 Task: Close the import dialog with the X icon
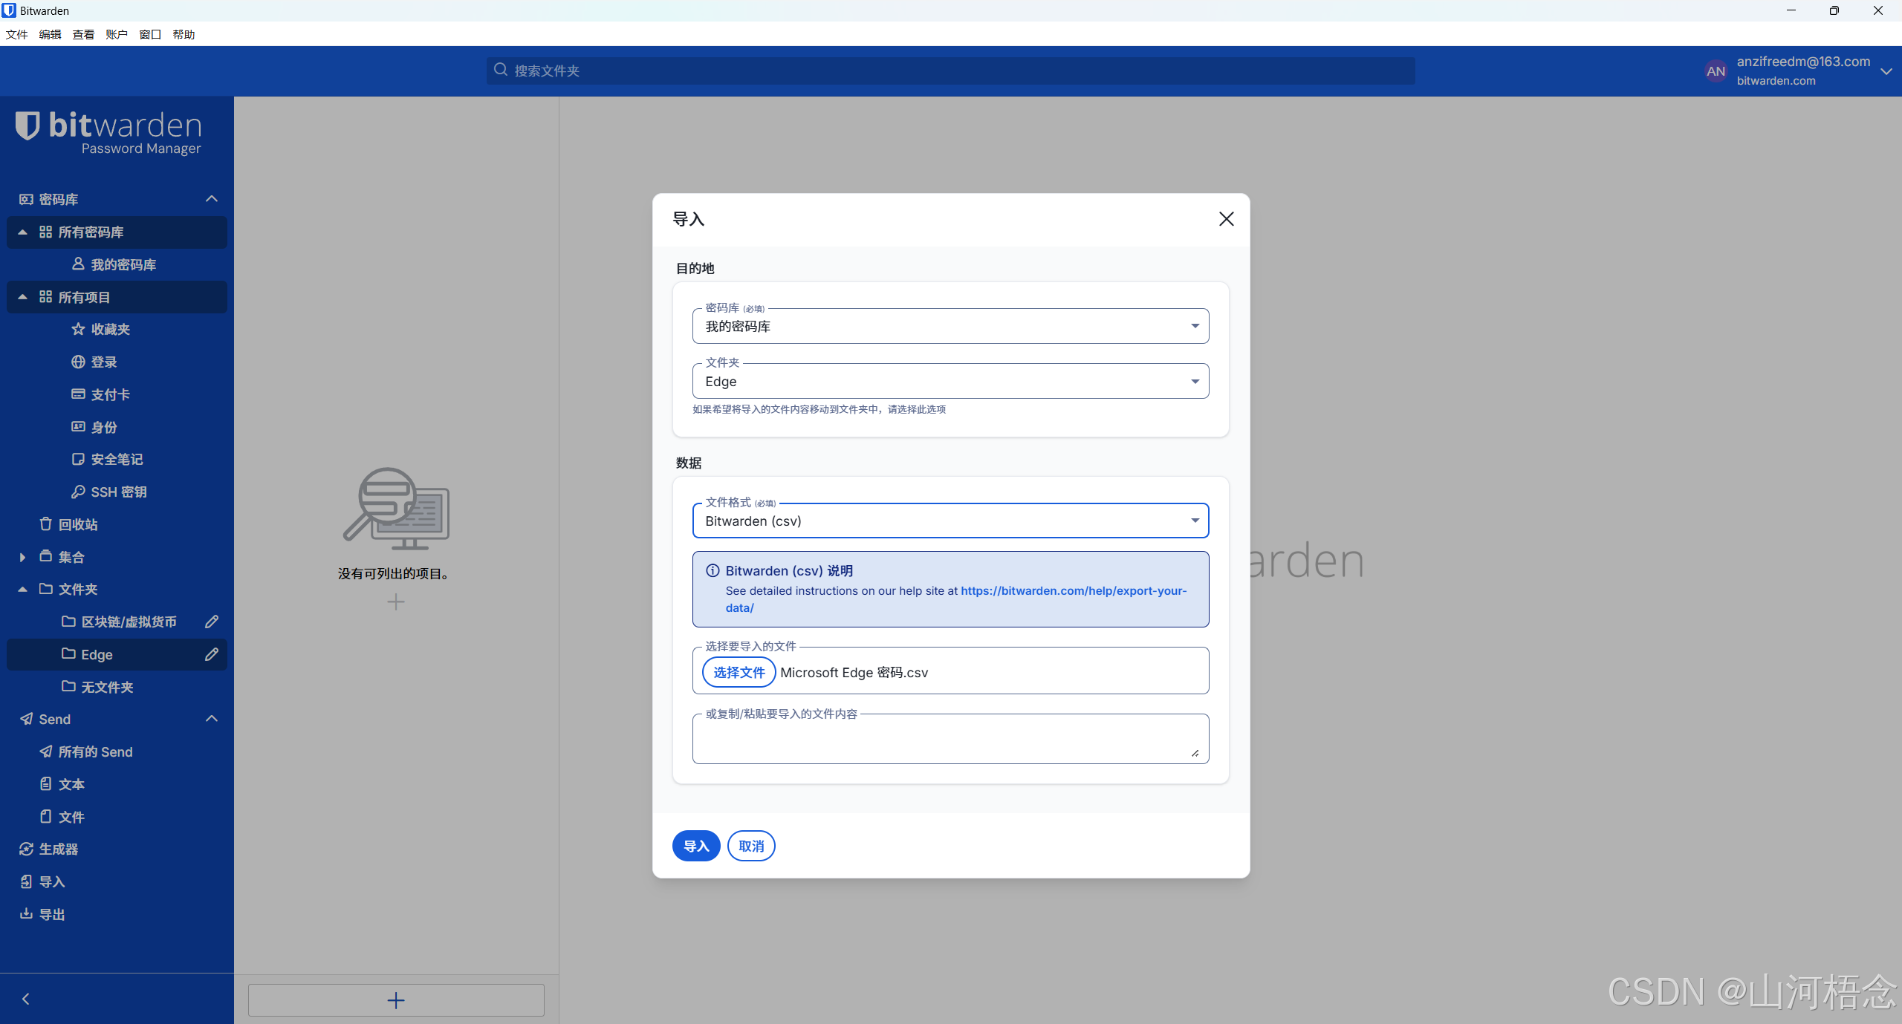[1226, 219]
